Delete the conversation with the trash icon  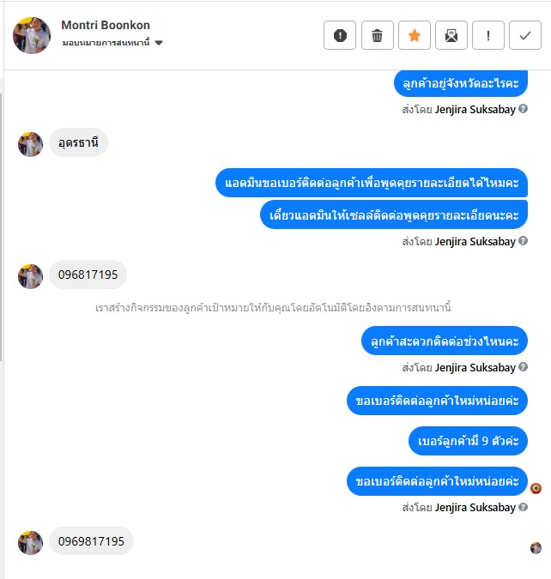[378, 35]
